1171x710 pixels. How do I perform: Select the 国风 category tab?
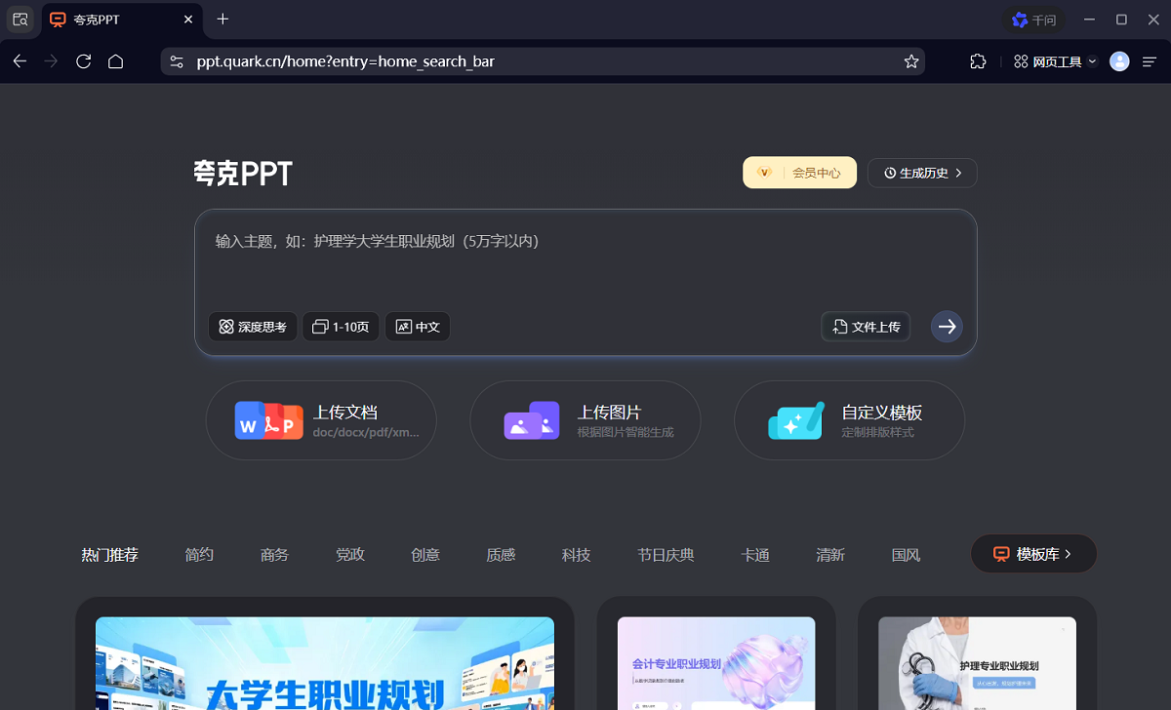906,555
